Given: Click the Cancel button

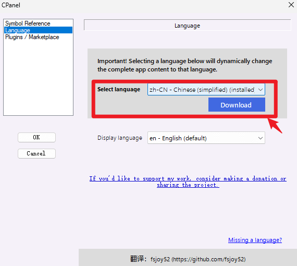Looking at the screenshot, I should click(36, 153).
